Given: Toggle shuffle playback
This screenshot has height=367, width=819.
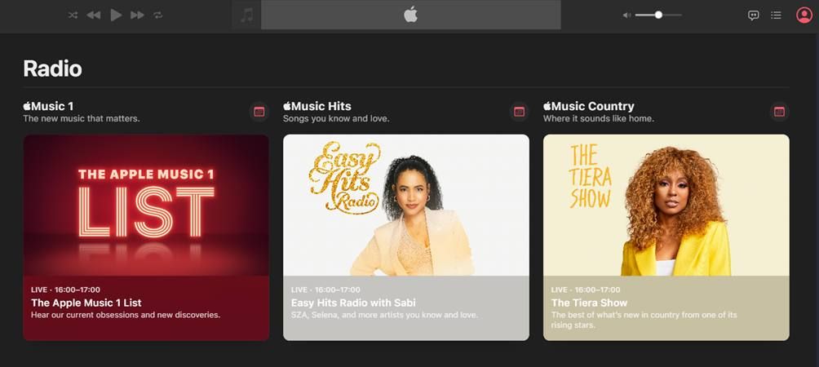Looking at the screenshot, I should click(73, 15).
